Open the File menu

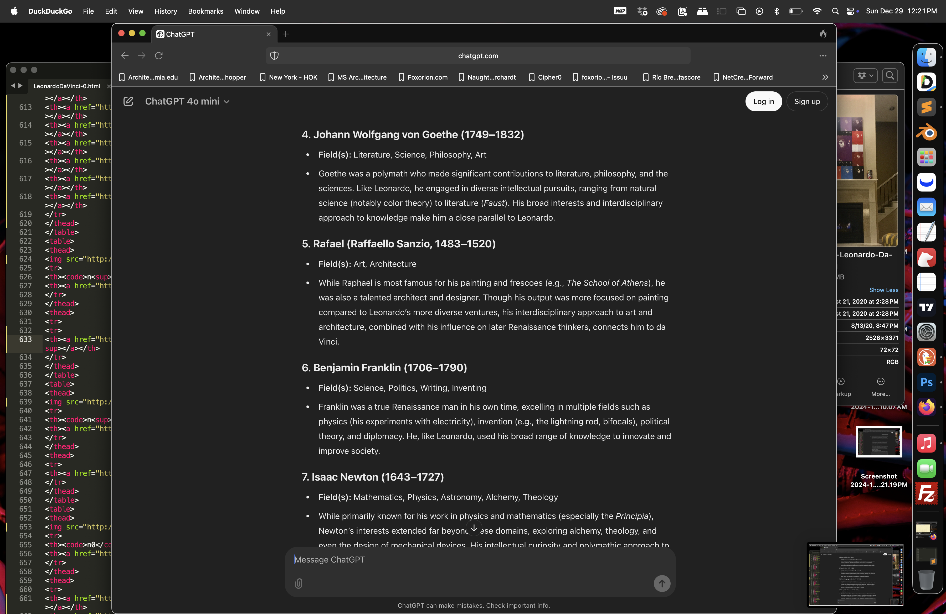pyautogui.click(x=88, y=11)
